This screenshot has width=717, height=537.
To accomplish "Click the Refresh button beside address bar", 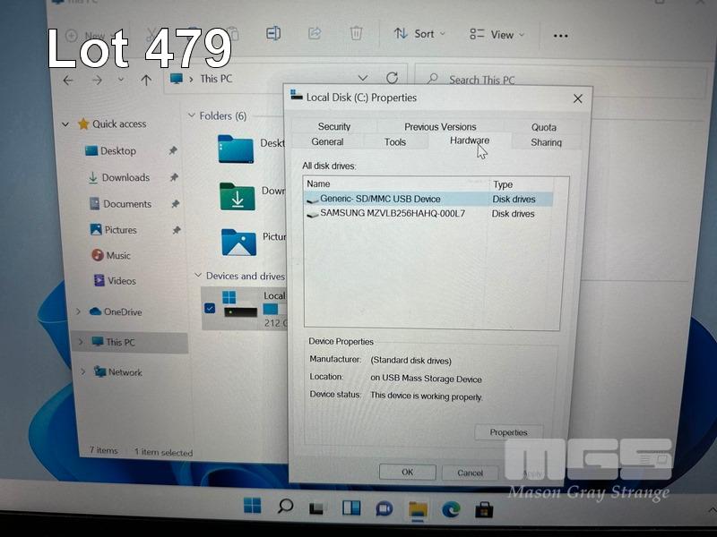I will (392, 79).
